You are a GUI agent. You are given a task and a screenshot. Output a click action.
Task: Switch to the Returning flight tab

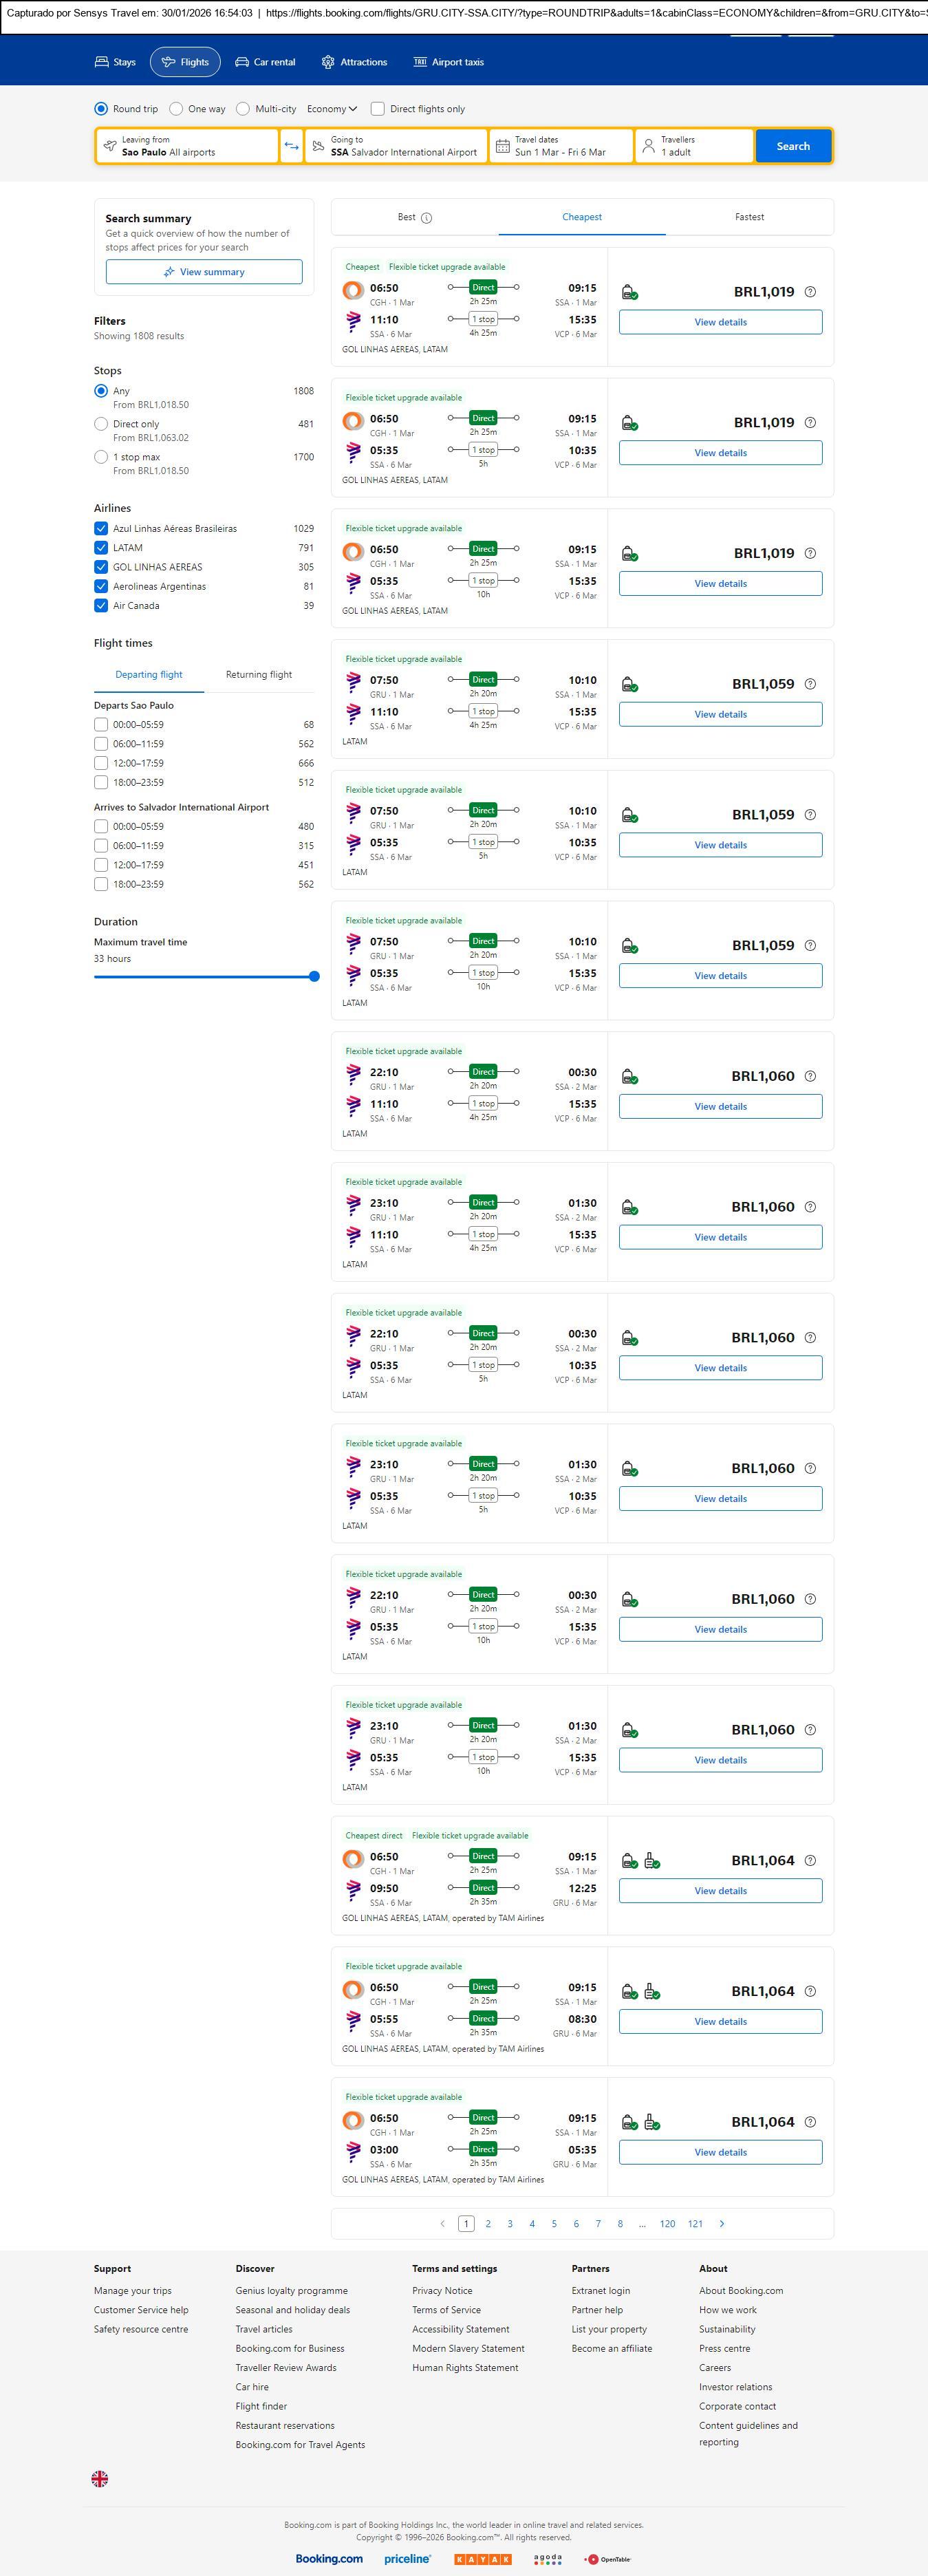[259, 675]
